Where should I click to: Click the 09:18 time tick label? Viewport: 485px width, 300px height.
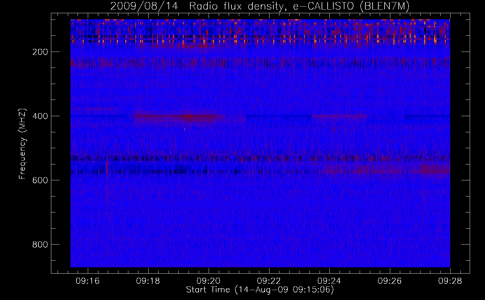(x=148, y=281)
